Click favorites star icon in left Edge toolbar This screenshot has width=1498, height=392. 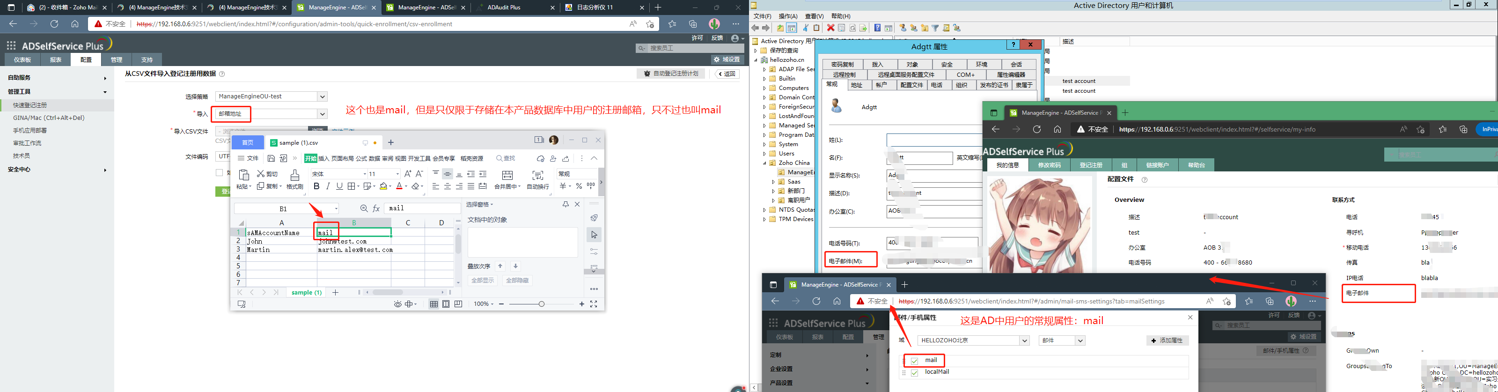coord(672,24)
